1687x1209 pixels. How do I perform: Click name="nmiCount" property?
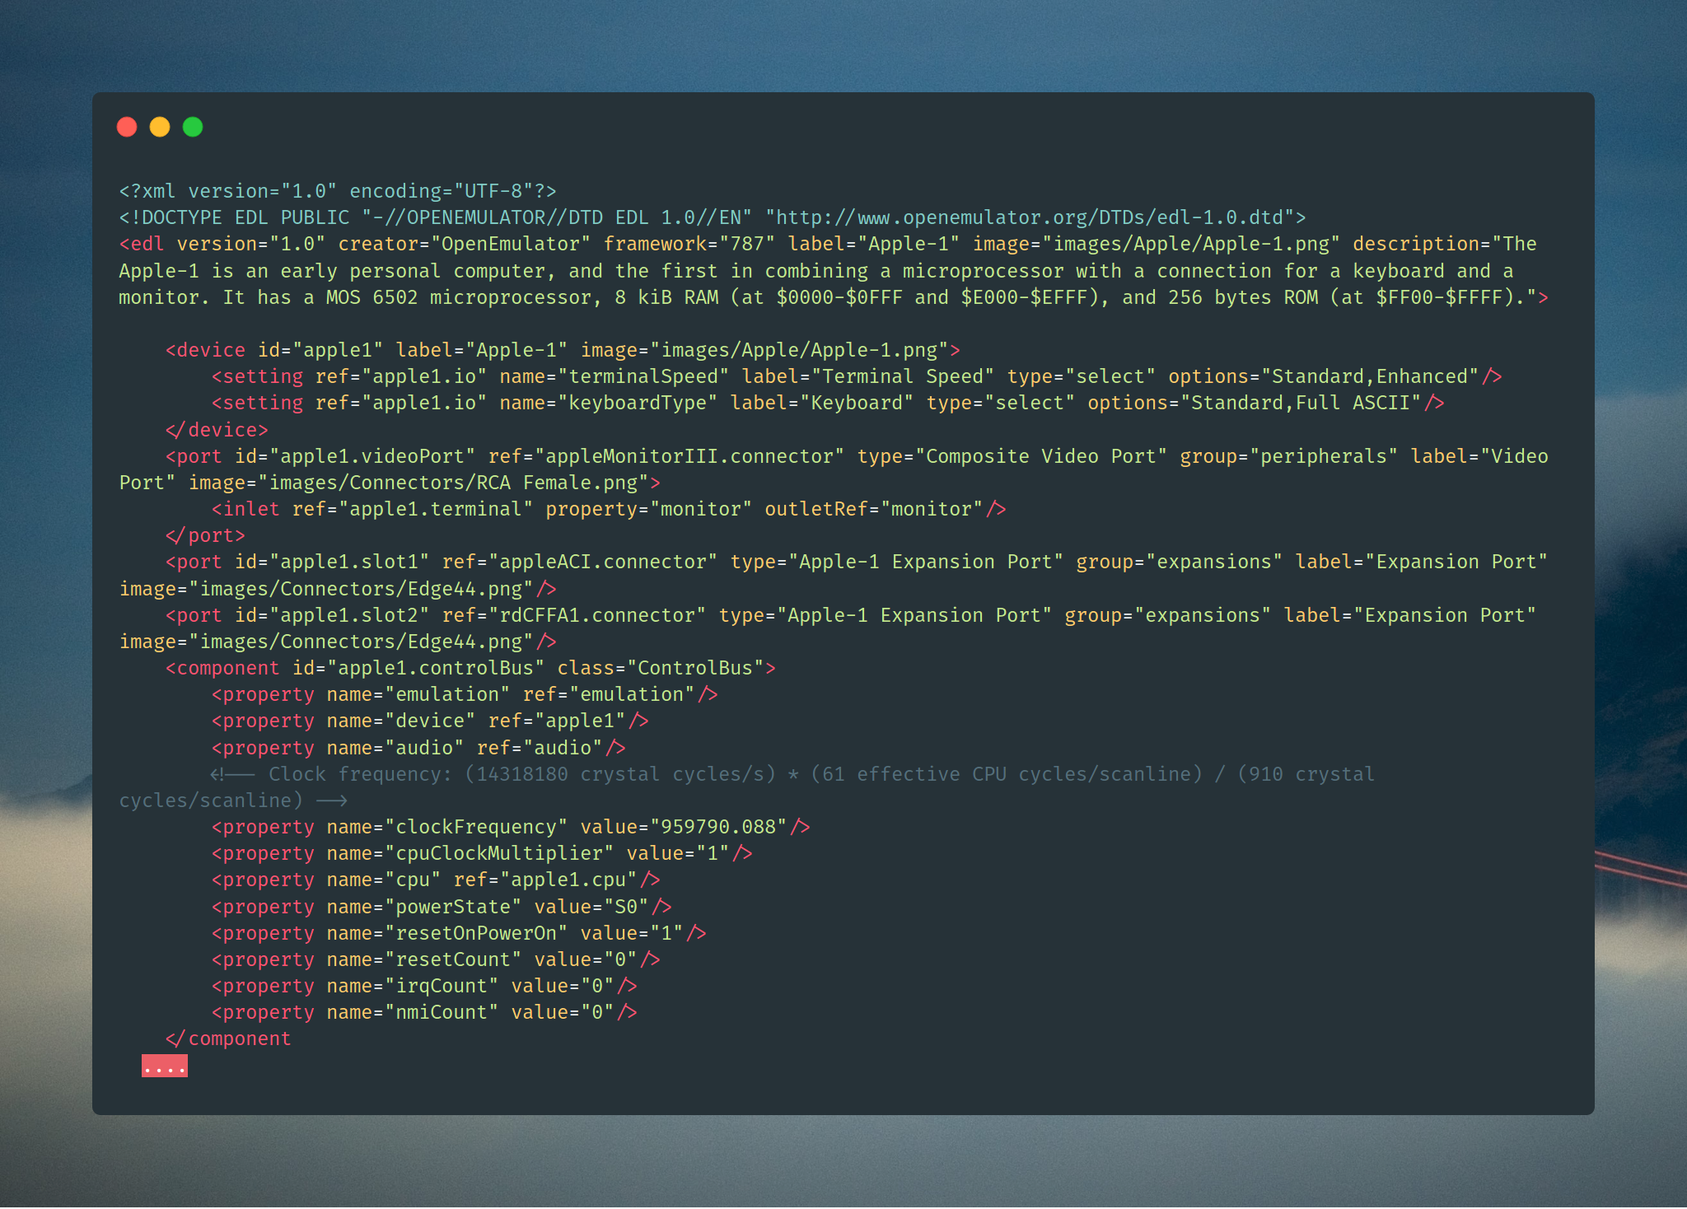point(413,1012)
